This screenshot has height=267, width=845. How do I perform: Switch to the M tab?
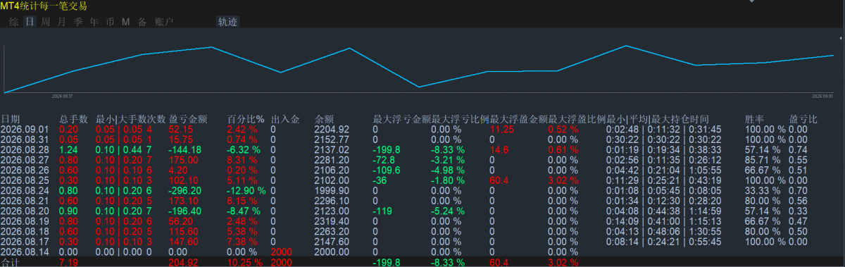point(126,22)
